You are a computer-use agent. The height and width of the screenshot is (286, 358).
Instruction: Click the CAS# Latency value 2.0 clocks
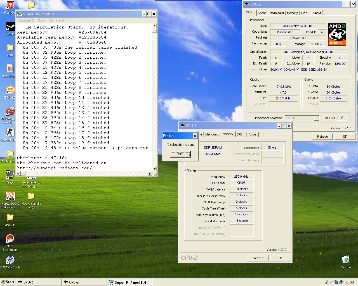[241, 189]
